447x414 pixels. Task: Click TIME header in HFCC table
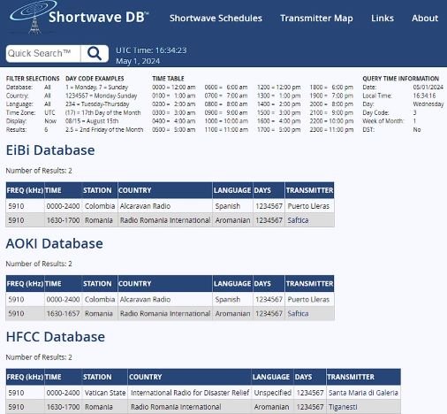click(63, 377)
